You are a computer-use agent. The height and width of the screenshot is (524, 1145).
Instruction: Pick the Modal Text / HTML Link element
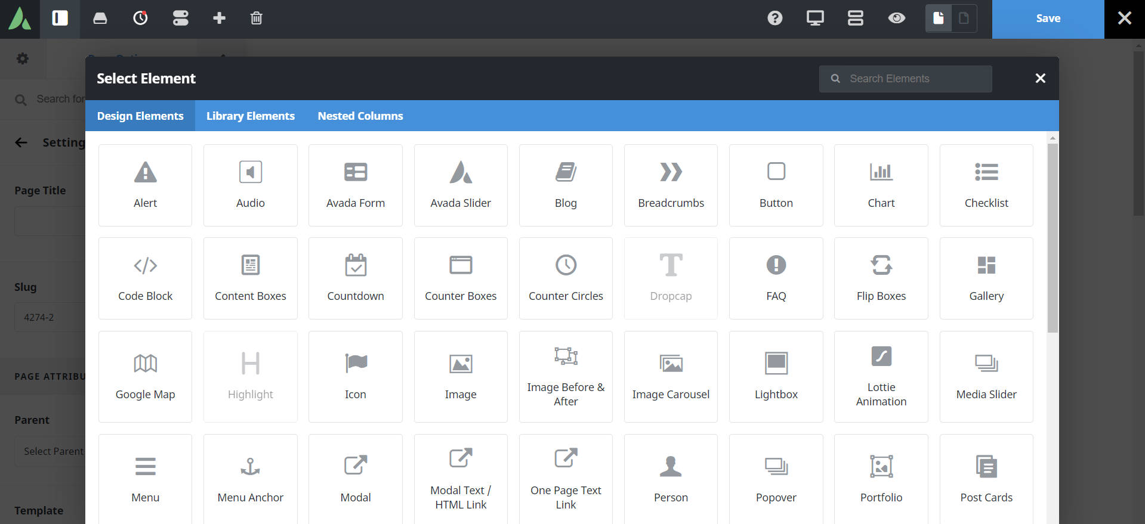pos(461,479)
